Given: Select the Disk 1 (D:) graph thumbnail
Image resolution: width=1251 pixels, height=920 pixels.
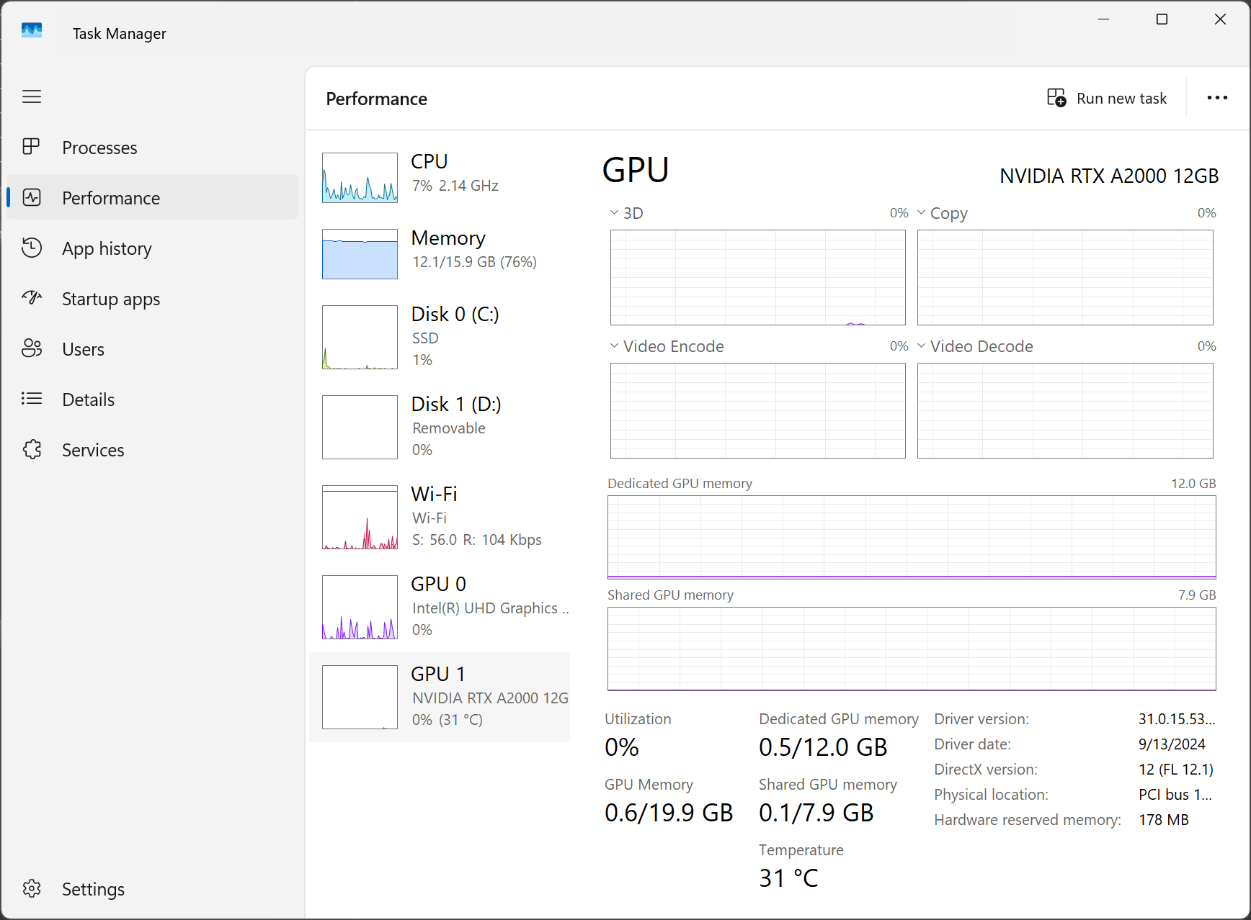Looking at the screenshot, I should 360,427.
